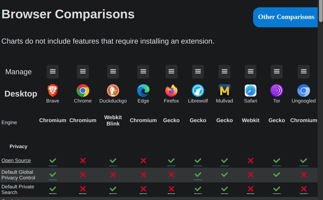
Task: Click Librewolf's Default Global Privacy Control checkmark
Action: 198,174
